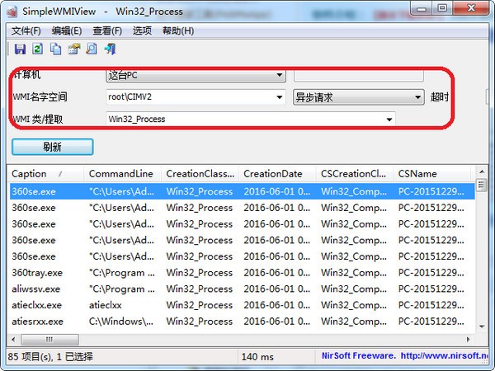The height and width of the screenshot is (371, 495).
Task: Select the aliwssv.exe process row
Action: point(242,289)
